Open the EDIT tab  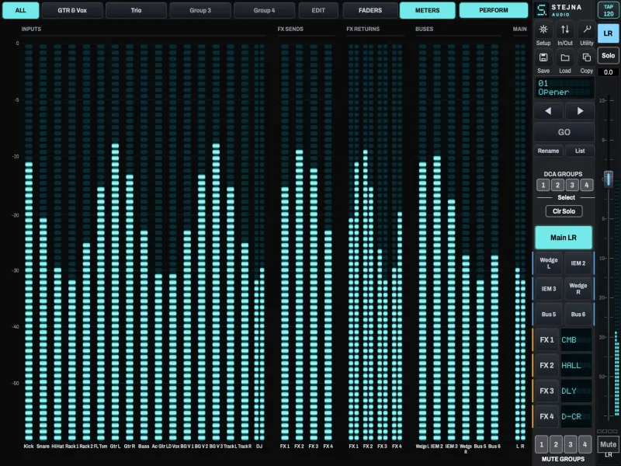click(x=318, y=10)
